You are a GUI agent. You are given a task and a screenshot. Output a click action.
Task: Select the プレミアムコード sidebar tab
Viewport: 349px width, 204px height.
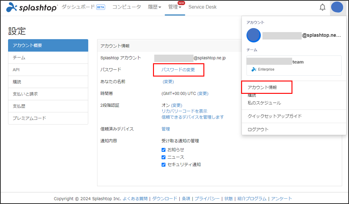[x=48, y=118]
